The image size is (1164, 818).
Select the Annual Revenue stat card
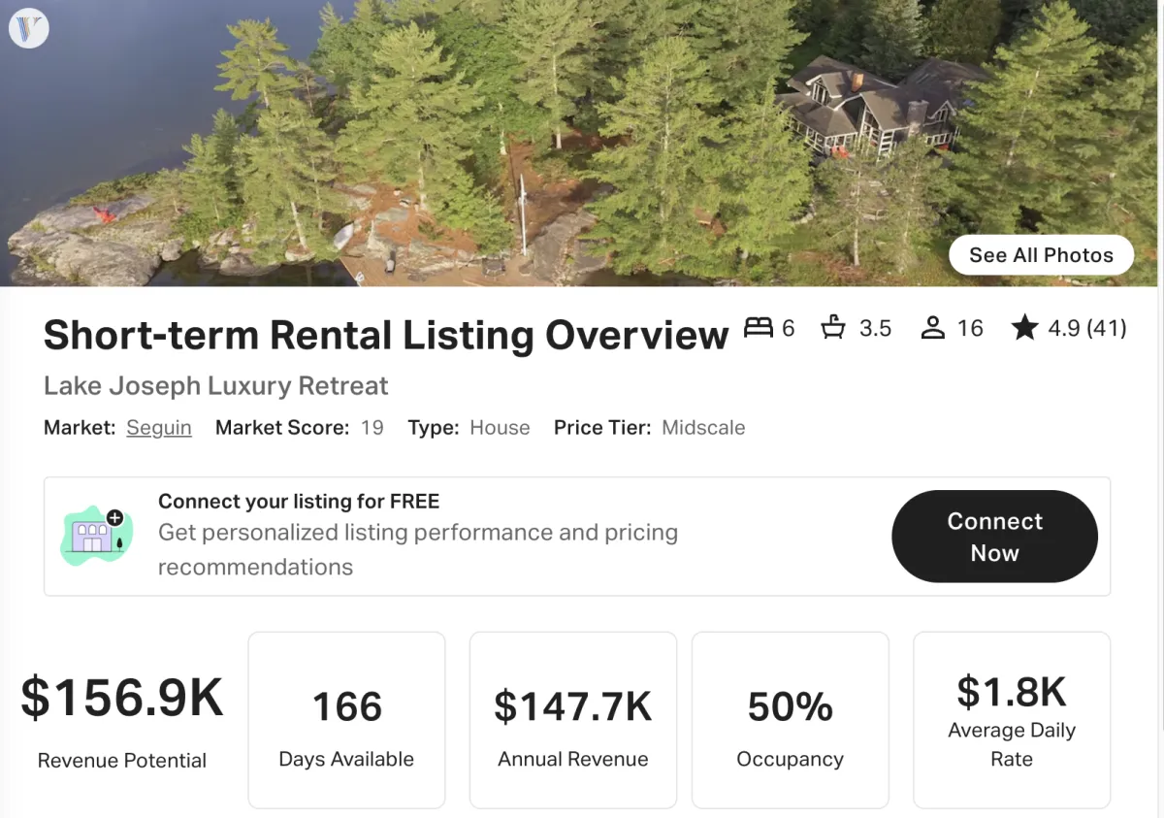(572, 720)
